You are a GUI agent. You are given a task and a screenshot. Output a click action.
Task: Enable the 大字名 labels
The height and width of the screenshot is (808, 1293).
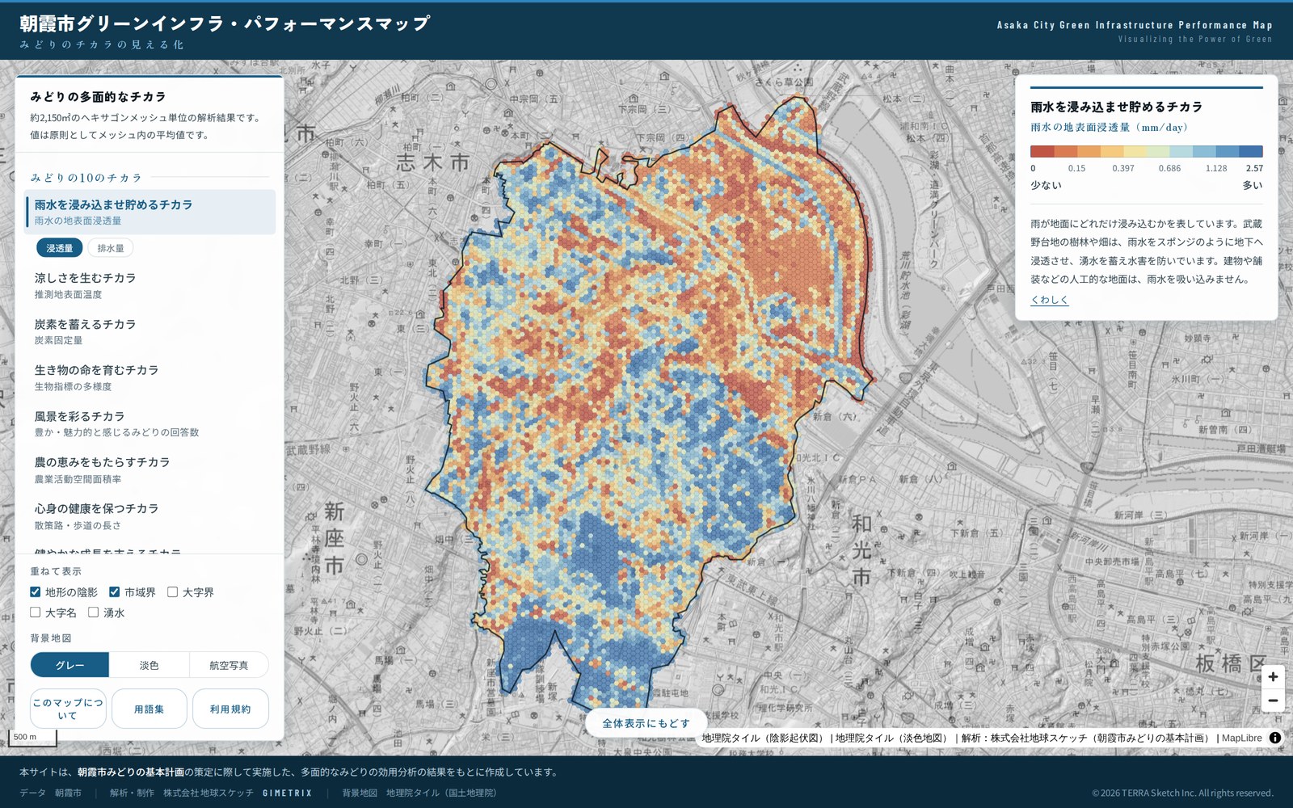[x=36, y=612]
